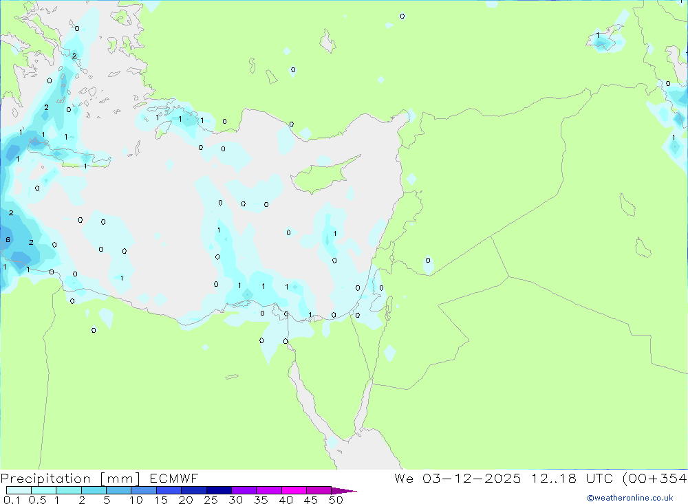Click the legend value '0.1'
The height and width of the screenshot is (504, 688).
coord(12,500)
